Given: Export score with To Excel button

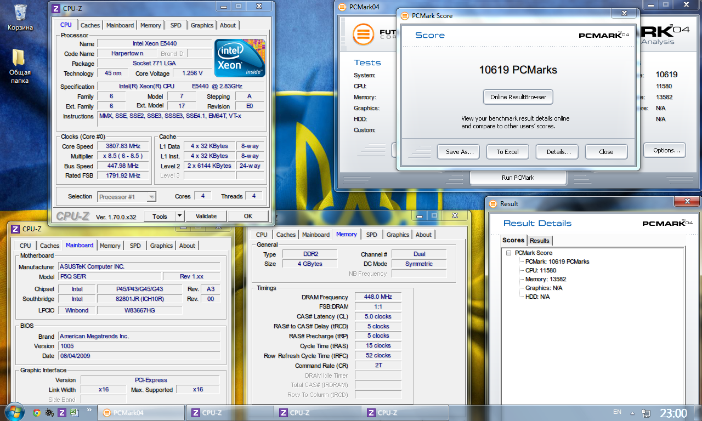Looking at the screenshot, I should [507, 152].
